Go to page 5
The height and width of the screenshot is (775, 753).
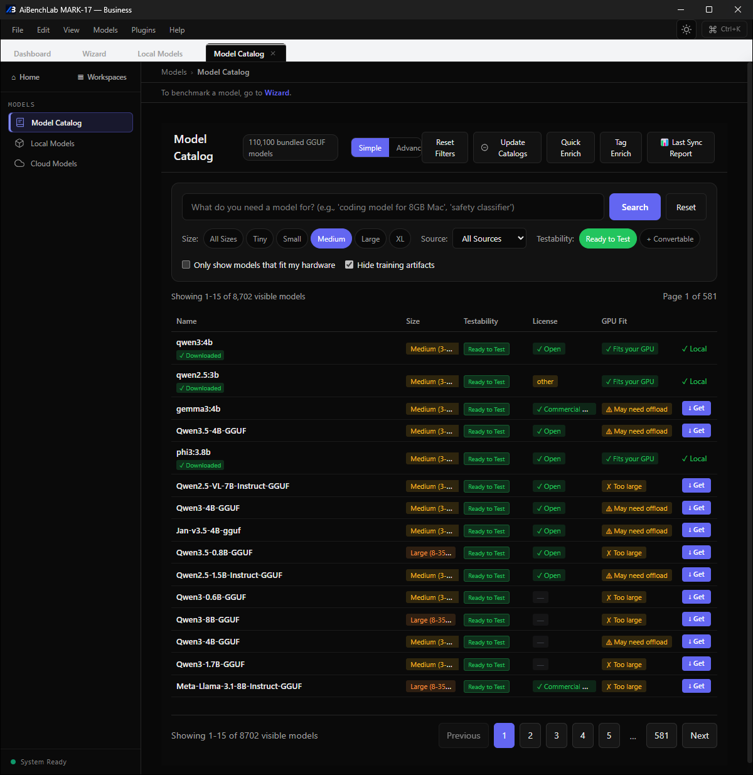[609, 735]
